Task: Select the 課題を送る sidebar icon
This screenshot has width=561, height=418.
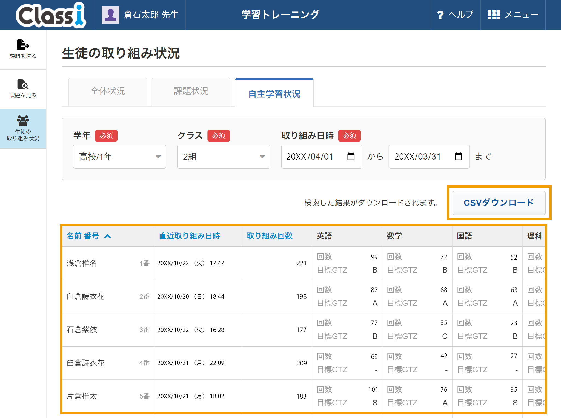Action: click(x=23, y=45)
